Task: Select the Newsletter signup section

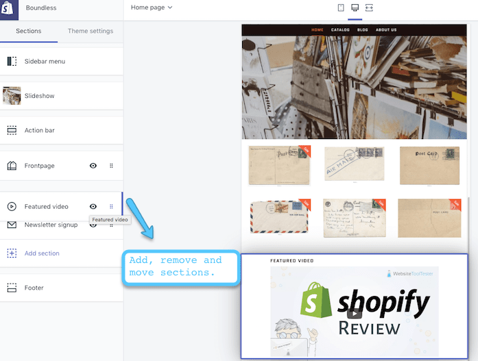Action: click(51, 225)
